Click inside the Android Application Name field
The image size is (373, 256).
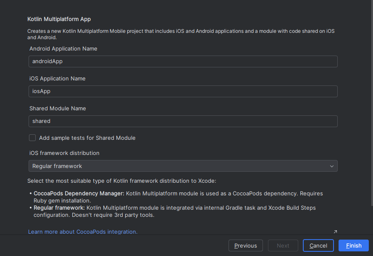pos(183,61)
